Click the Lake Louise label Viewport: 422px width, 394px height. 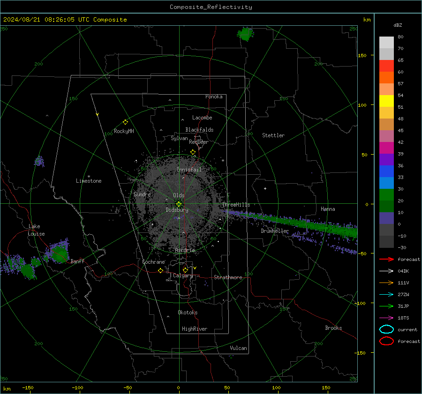tap(36, 230)
